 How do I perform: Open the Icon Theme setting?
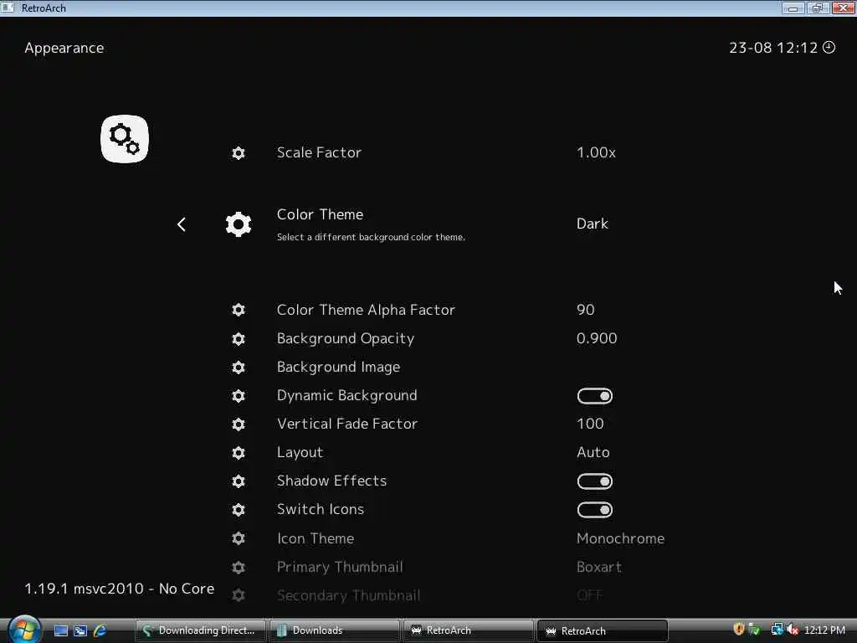click(316, 538)
